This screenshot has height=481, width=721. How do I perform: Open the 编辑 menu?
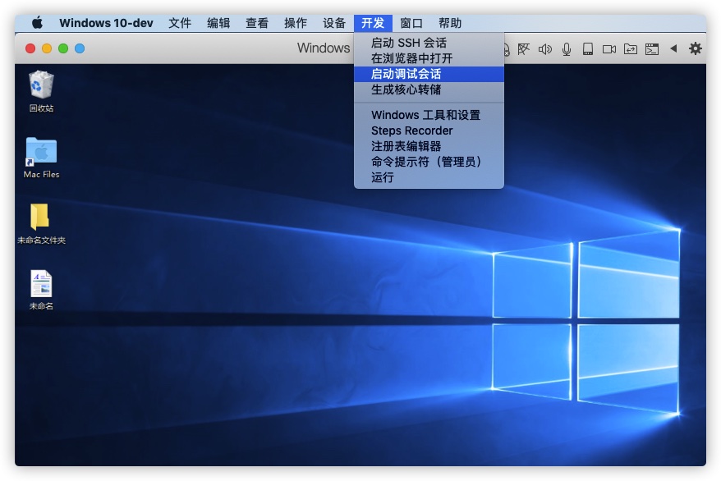(x=218, y=23)
